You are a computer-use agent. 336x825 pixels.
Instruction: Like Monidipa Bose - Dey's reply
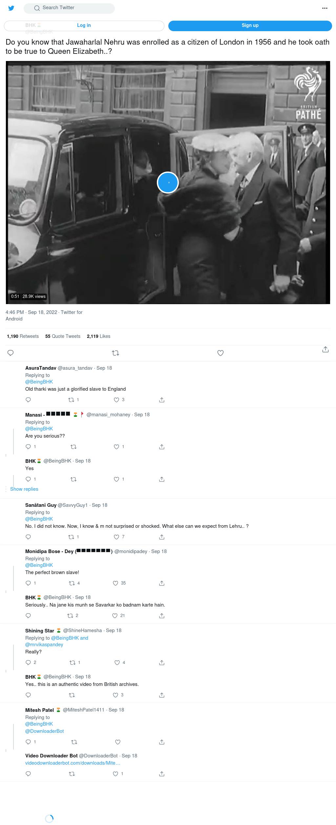[119, 583]
